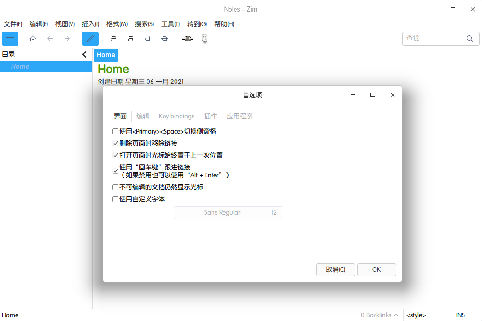Apply bold (strong) text formatting
The height and width of the screenshot is (321, 482).
click(113, 39)
